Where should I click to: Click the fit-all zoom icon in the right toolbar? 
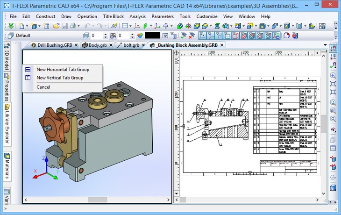tap(333, 84)
